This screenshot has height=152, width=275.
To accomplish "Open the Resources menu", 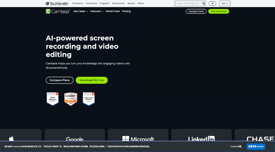I will pyautogui.click(x=118, y=3).
